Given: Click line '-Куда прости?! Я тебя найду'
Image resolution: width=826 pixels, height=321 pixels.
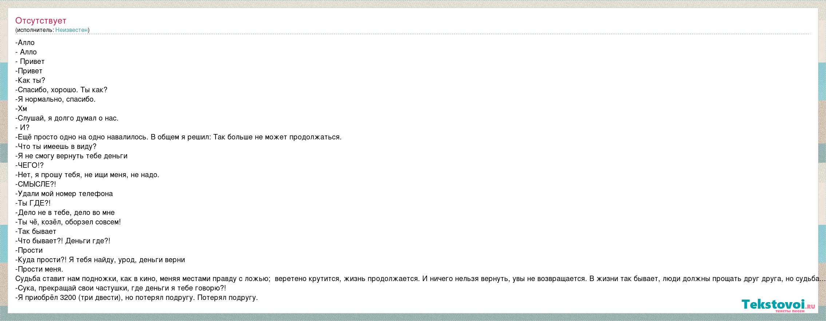Looking at the screenshot, I should pyautogui.click(x=100, y=260).
